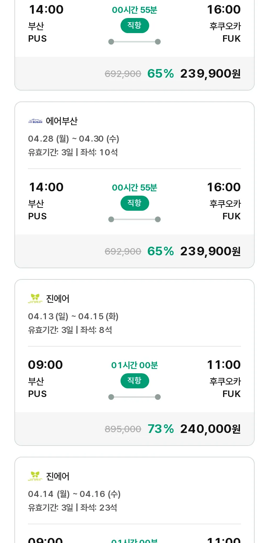Click the struck-through 895,000 original price
269x543 pixels.
pyautogui.click(x=123, y=429)
